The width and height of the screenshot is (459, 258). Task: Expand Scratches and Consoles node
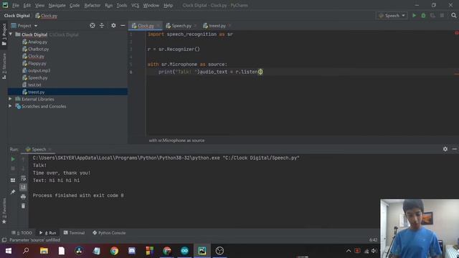(10, 106)
